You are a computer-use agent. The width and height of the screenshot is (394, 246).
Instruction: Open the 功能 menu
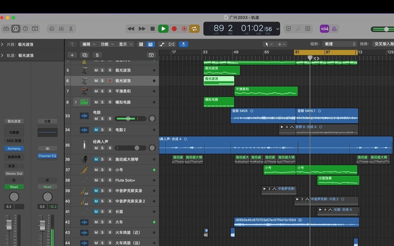pyautogui.click(x=107, y=44)
